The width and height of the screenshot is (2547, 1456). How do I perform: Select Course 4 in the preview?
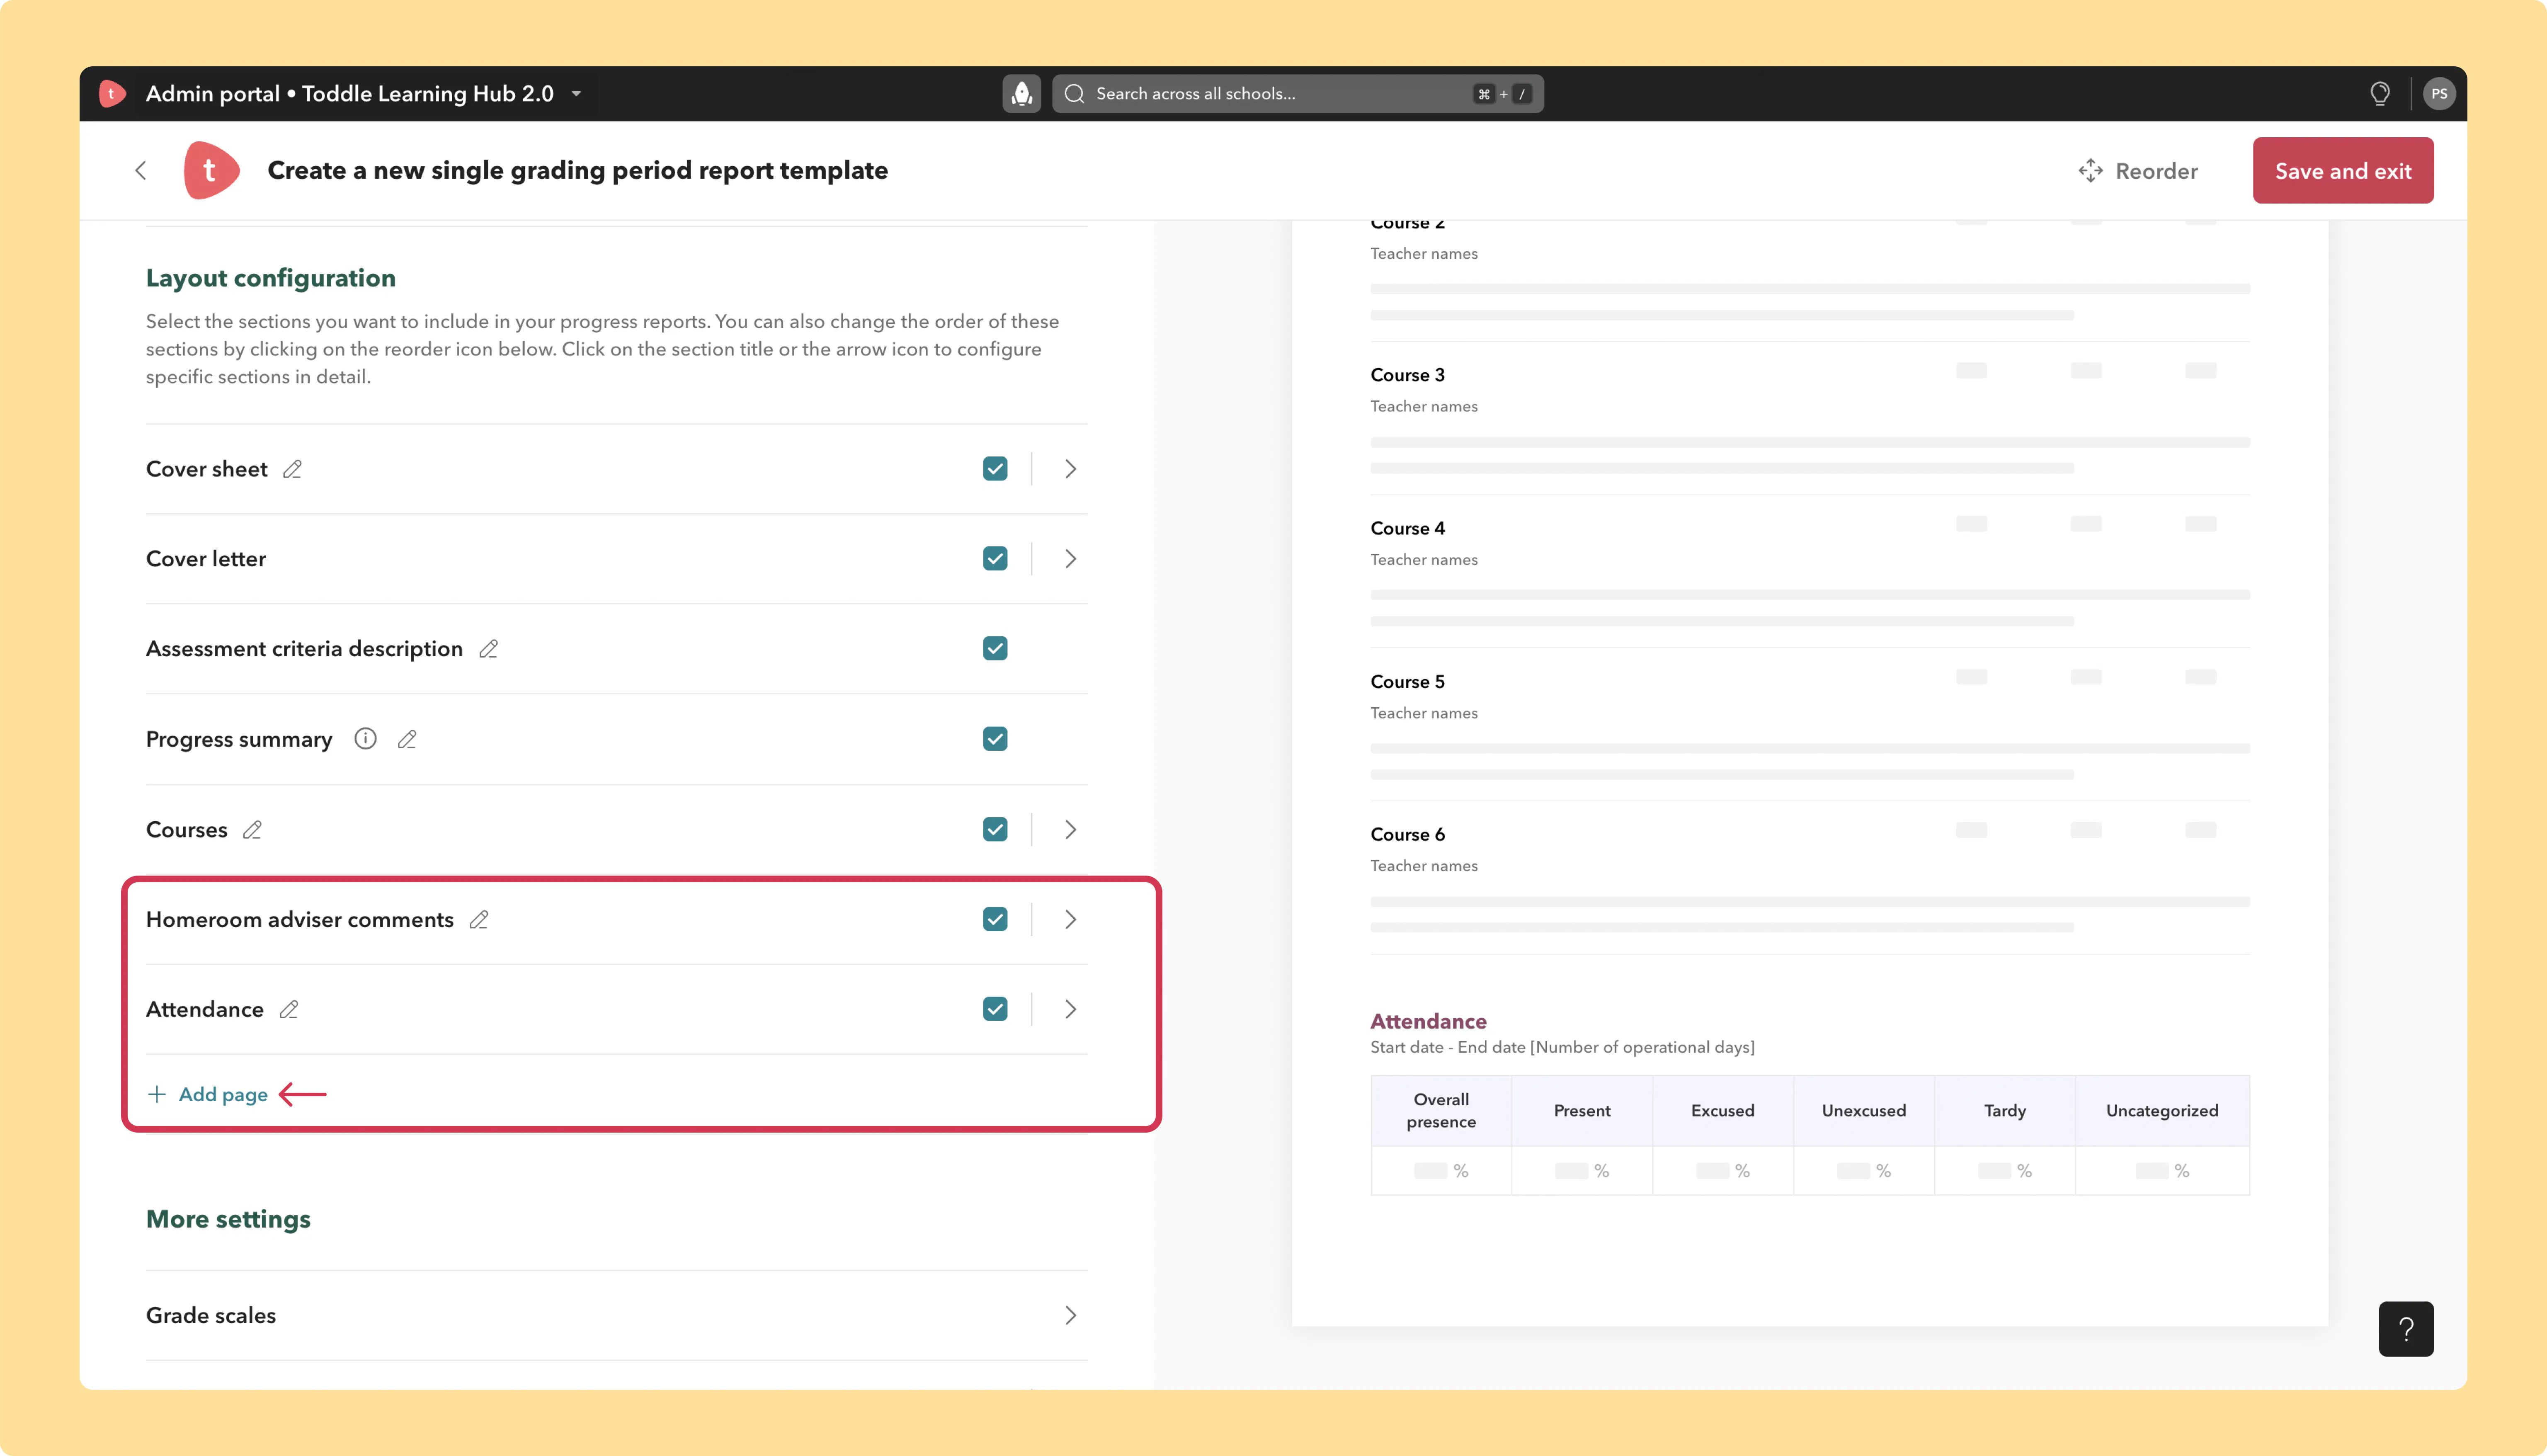click(1407, 528)
